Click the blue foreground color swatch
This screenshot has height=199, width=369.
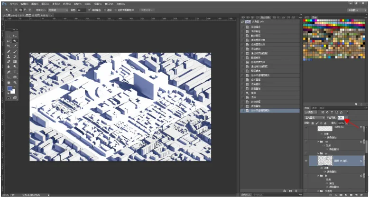[x=9, y=88]
